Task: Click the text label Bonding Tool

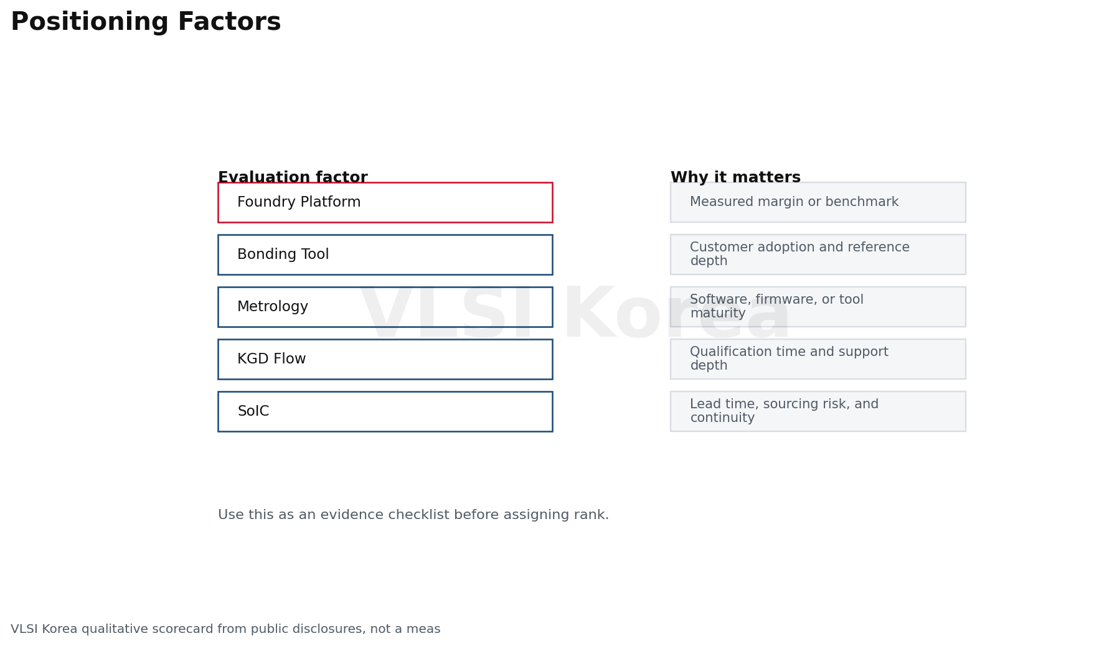Action: pyautogui.click(x=283, y=255)
